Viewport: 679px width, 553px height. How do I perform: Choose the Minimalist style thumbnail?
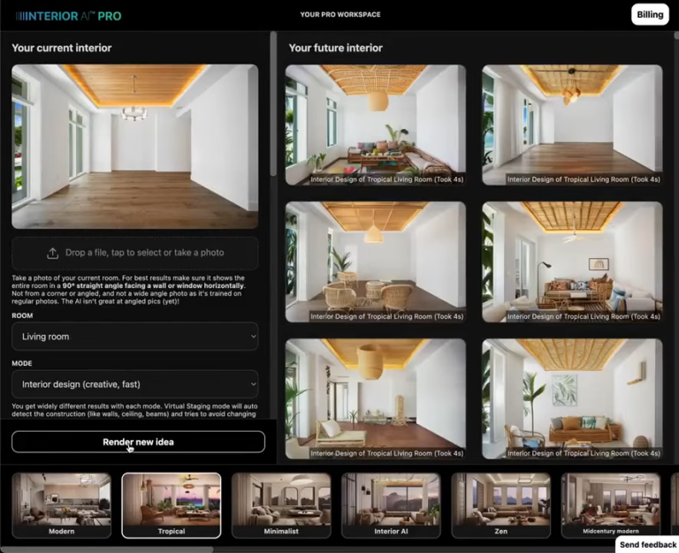pyautogui.click(x=281, y=505)
